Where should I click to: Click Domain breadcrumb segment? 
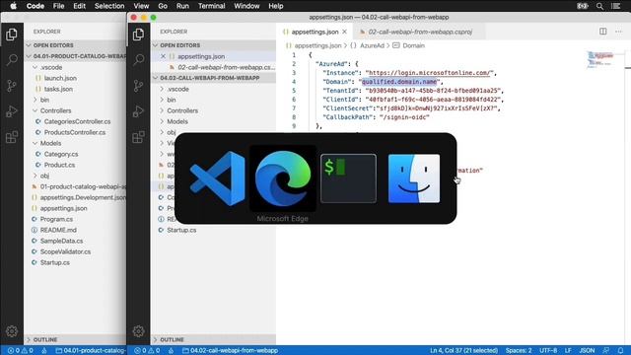click(x=414, y=45)
